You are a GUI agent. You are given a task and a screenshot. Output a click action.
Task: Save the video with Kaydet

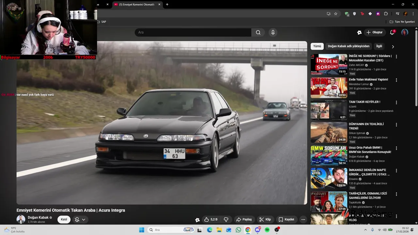[286, 219]
